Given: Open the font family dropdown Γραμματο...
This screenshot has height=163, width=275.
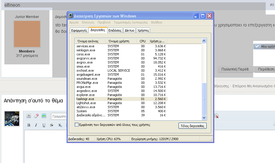Looking at the screenshot, I should click(x=59, y=116).
